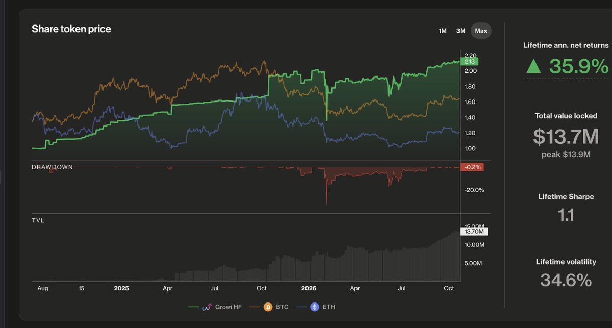Toggle the ETH series label
612x328 pixels.
click(329, 307)
